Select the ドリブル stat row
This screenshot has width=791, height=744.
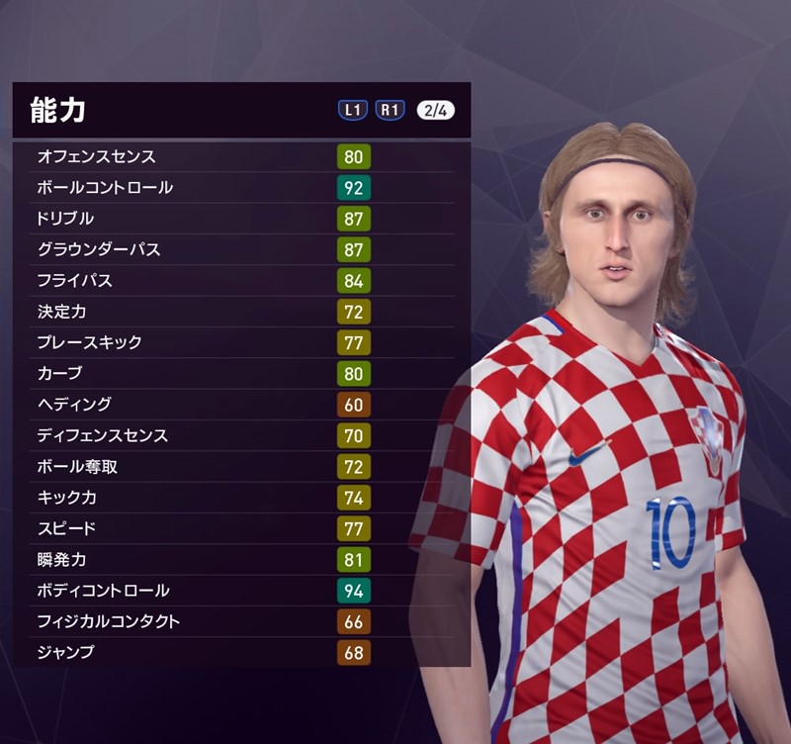[x=241, y=219]
